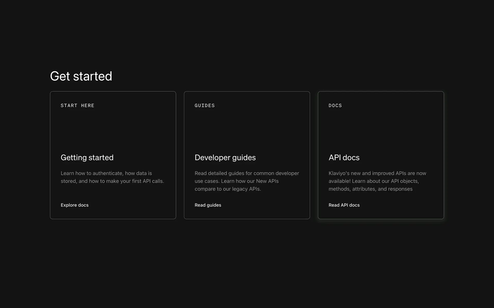Click the "Explore docs" link
Image resolution: width=494 pixels, height=308 pixels.
point(75,205)
